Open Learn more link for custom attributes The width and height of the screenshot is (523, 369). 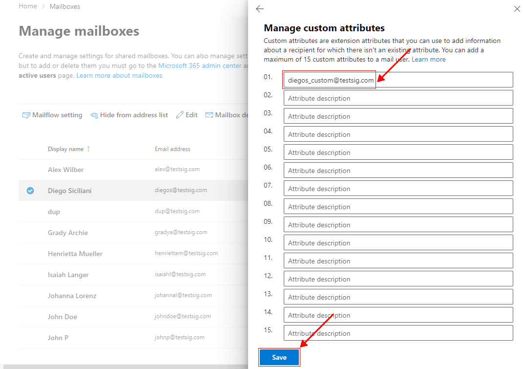click(x=428, y=59)
